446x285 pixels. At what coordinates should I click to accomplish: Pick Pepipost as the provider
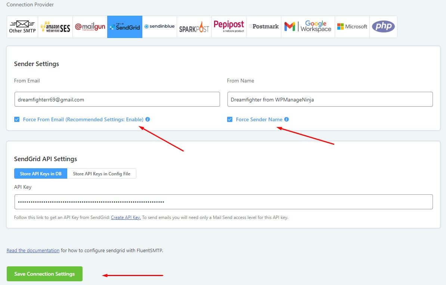229,27
